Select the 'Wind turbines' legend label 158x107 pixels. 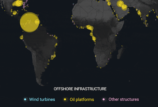[x=42, y=99]
